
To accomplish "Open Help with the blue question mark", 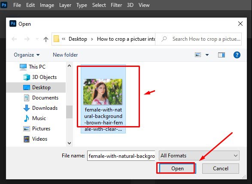I will point(237,55).
